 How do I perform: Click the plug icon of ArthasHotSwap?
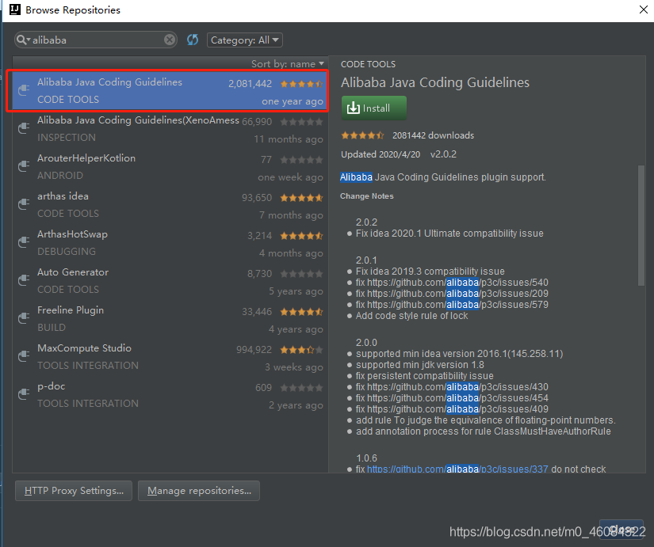pyautogui.click(x=25, y=241)
